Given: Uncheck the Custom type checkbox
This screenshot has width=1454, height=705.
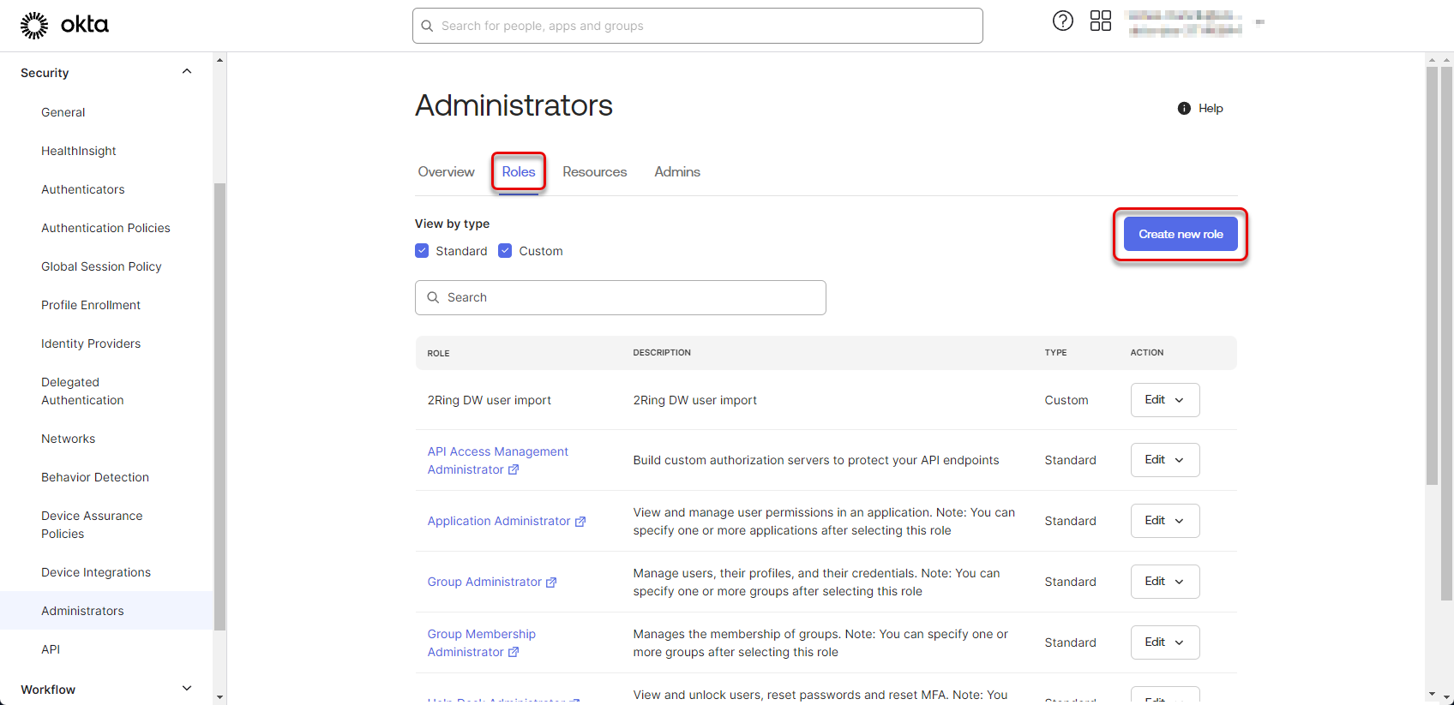Looking at the screenshot, I should click(505, 251).
